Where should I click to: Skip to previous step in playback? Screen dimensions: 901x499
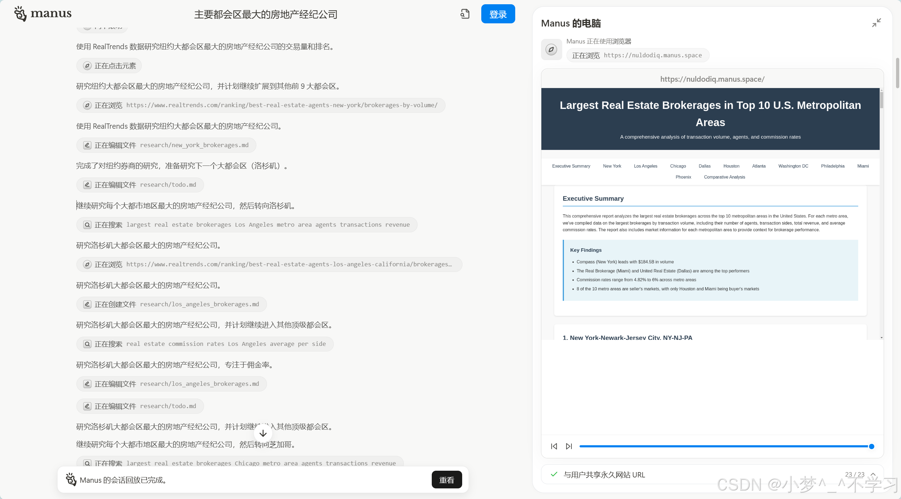554,446
